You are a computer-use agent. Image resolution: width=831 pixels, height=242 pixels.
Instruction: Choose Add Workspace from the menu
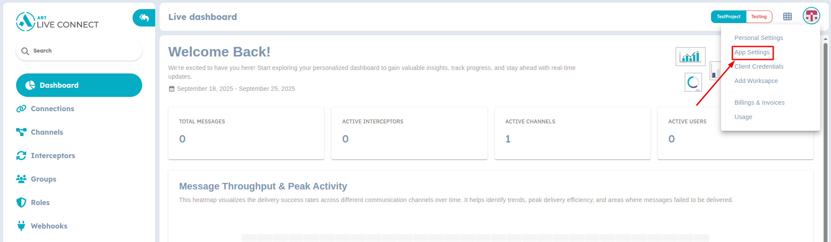[x=756, y=81]
